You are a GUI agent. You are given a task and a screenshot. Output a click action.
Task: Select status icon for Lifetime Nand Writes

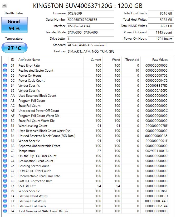pos(5,196)
